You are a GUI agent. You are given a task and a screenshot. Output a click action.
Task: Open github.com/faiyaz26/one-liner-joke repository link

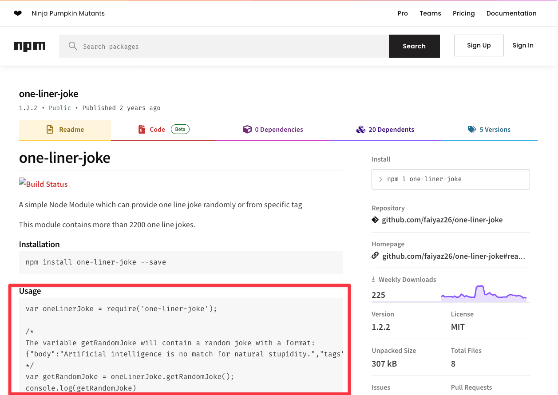[442, 220]
